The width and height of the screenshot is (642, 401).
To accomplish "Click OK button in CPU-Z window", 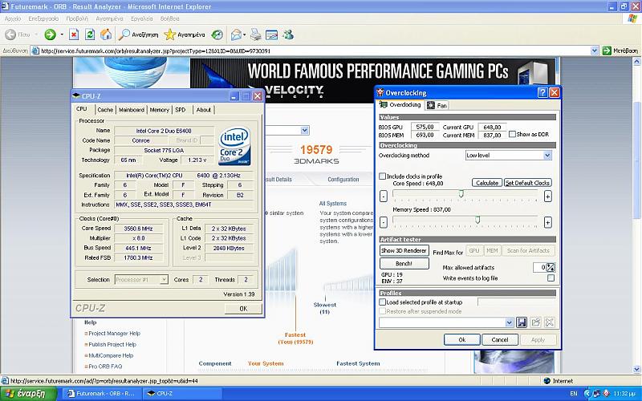I will tap(243, 309).
